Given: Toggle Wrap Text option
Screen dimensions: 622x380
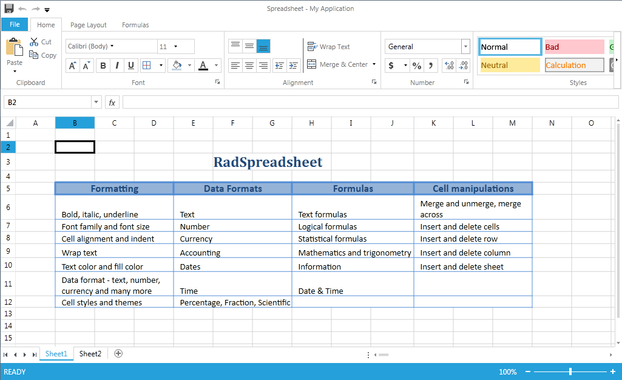Looking at the screenshot, I should (328, 47).
